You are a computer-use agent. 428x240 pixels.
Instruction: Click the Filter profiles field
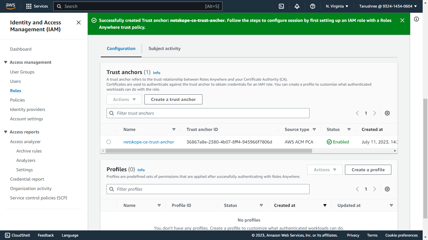(x=208, y=189)
